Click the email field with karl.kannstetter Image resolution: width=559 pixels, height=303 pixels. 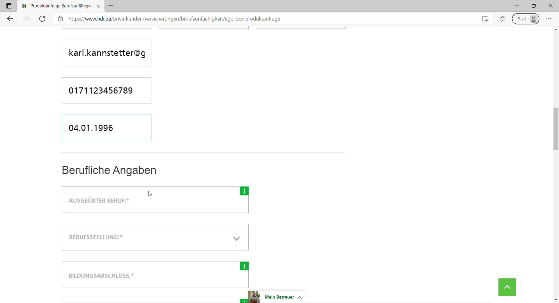pos(107,53)
